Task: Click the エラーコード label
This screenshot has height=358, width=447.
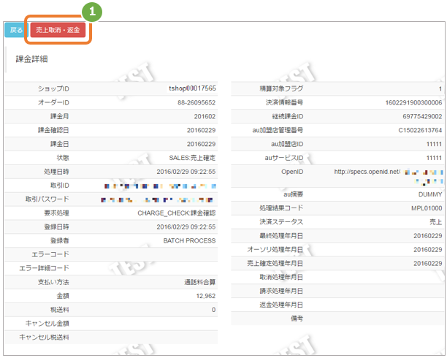Action: tap(50, 254)
